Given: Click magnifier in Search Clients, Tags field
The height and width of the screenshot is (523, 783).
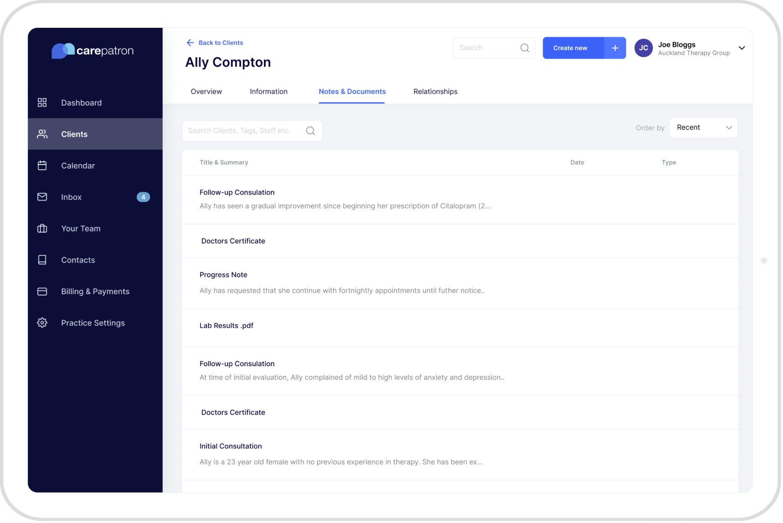Looking at the screenshot, I should pyautogui.click(x=311, y=131).
